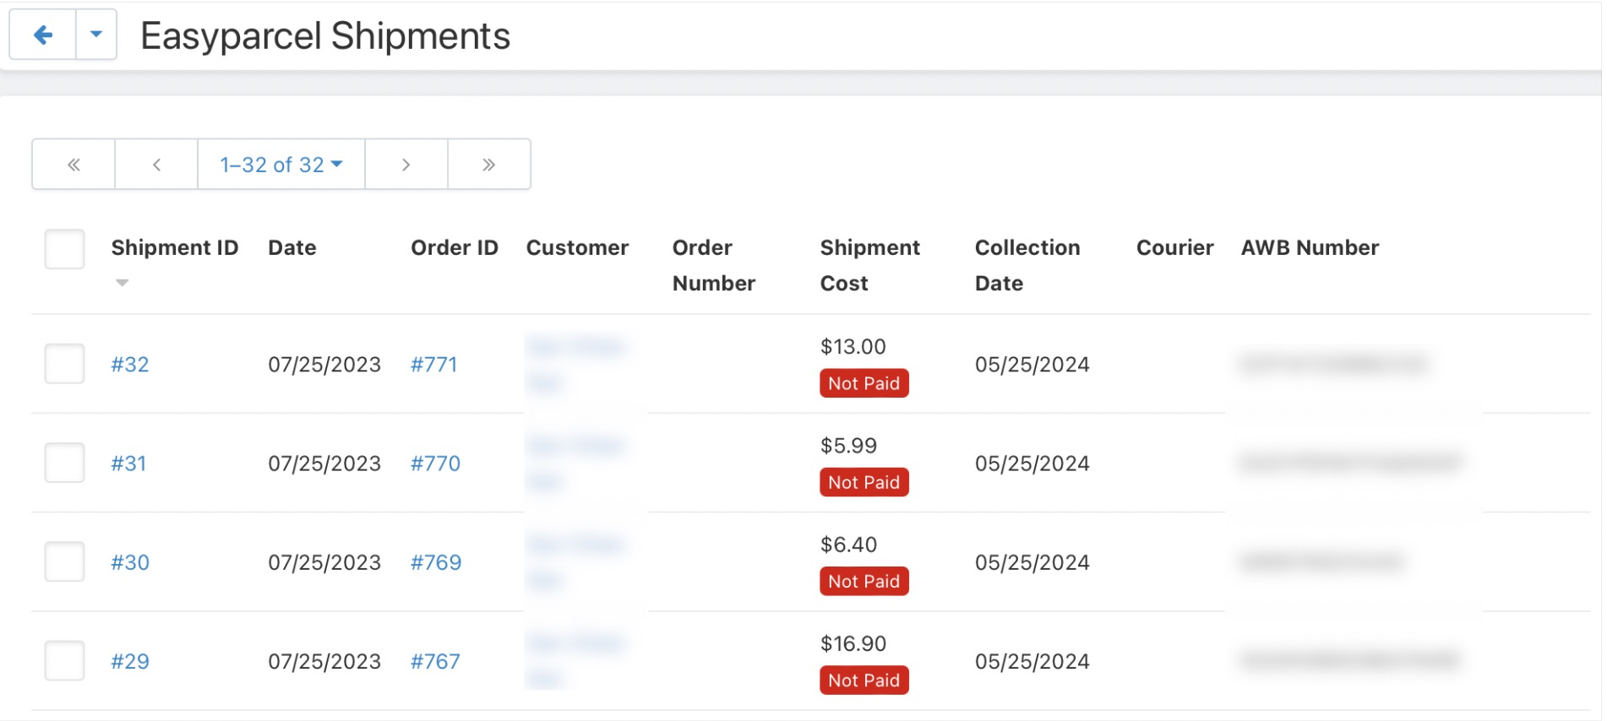Image resolution: width=1607 pixels, height=721 pixels.
Task: Tick the select-all checkbox in header
Action: point(64,249)
